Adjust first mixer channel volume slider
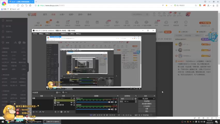Screen dimensions: 220x124 (93, 102)
